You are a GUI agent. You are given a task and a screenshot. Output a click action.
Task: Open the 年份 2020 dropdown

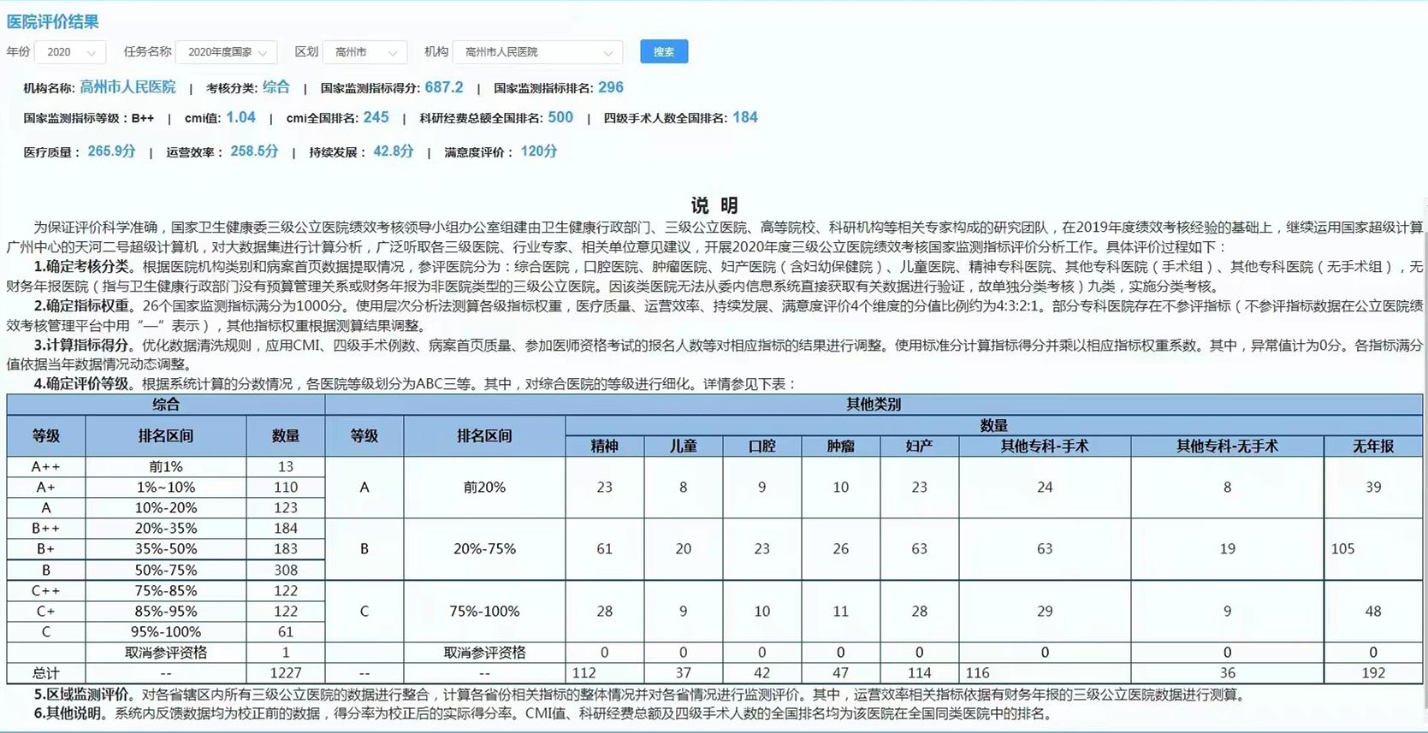[x=70, y=52]
